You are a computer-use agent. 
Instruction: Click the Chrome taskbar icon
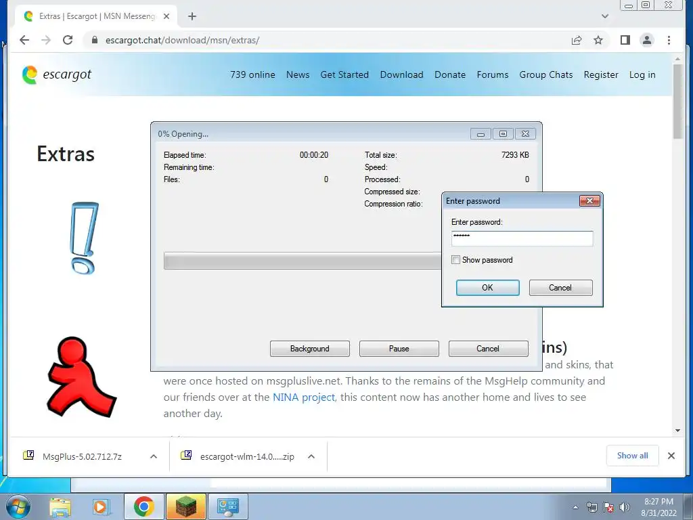tap(143, 506)
